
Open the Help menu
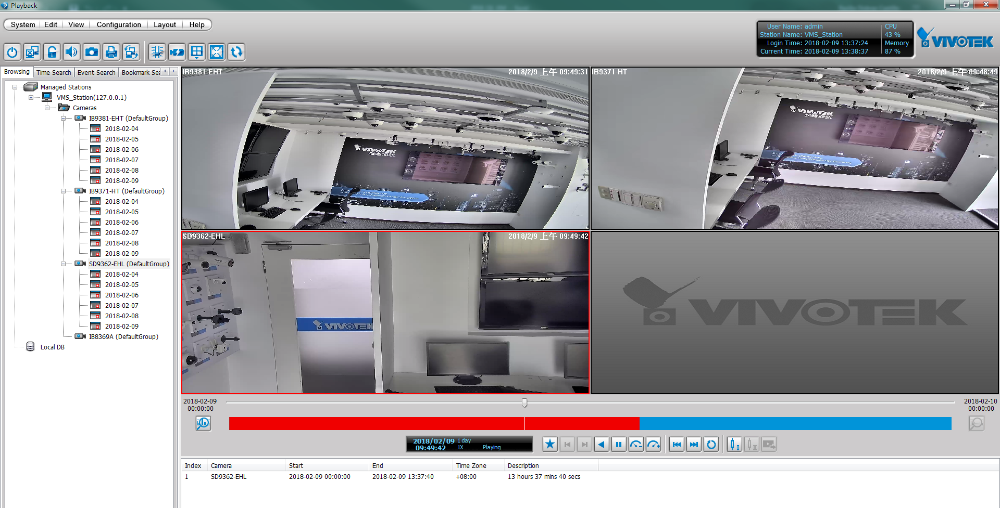pyautogui.click(x=197, y=24)
